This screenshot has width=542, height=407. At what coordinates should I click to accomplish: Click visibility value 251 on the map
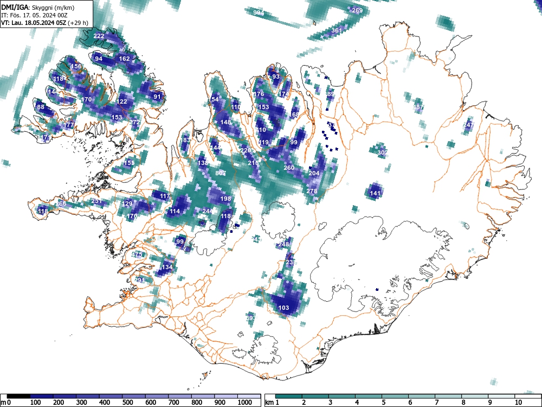(96, 201)
